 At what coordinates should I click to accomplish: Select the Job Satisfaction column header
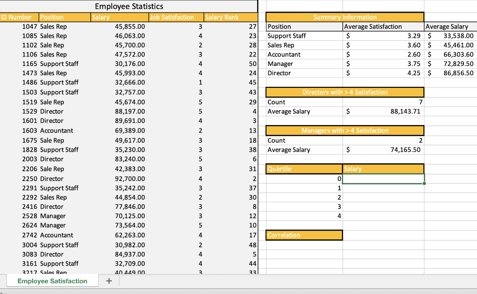click(x=176, y=17)
